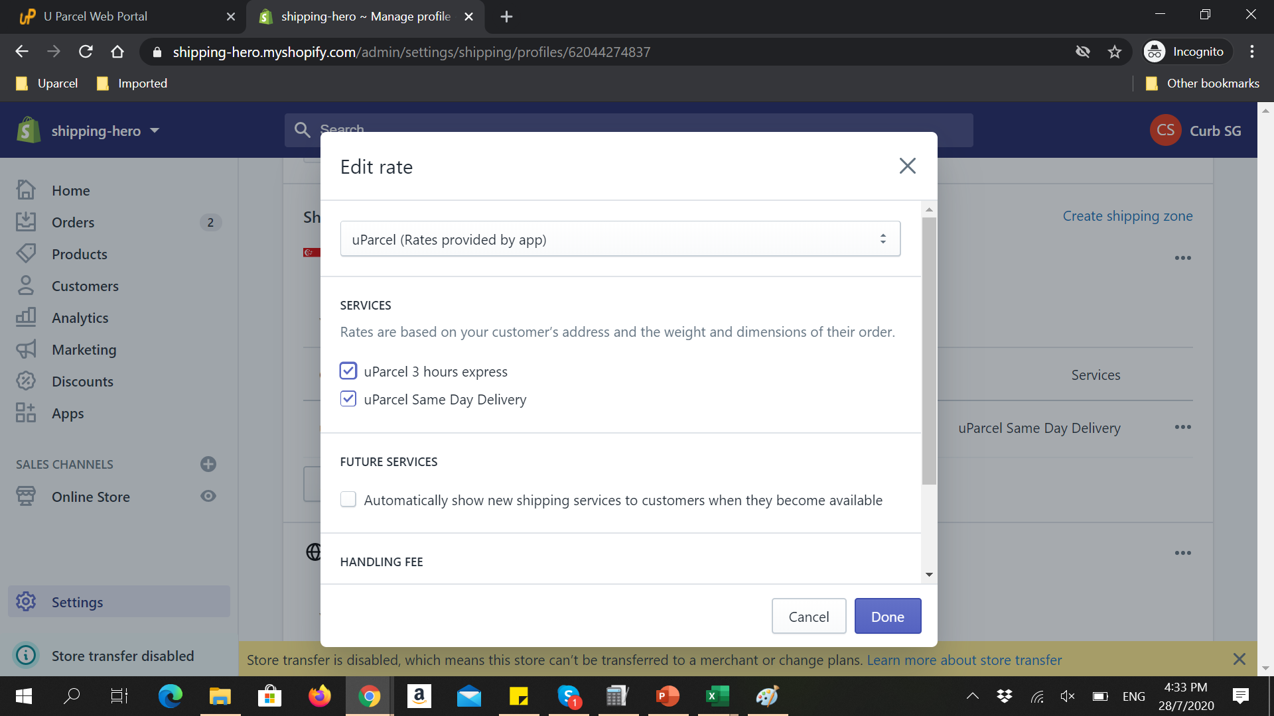The image size is (1274, 716).
Task: Enable automatically showing new shipping services
Action: [348, 499]
